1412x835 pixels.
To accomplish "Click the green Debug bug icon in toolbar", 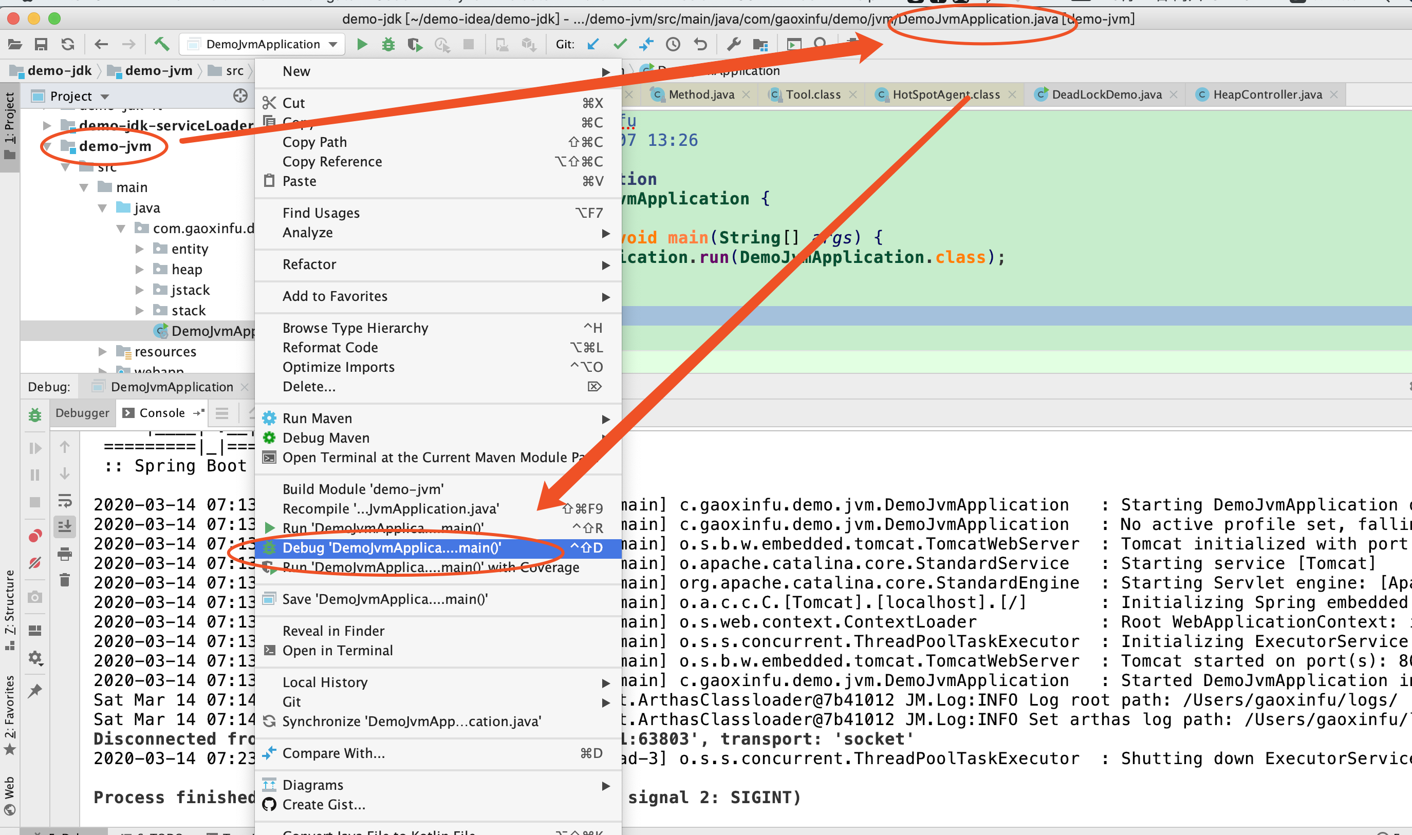I will click(388, 44).
